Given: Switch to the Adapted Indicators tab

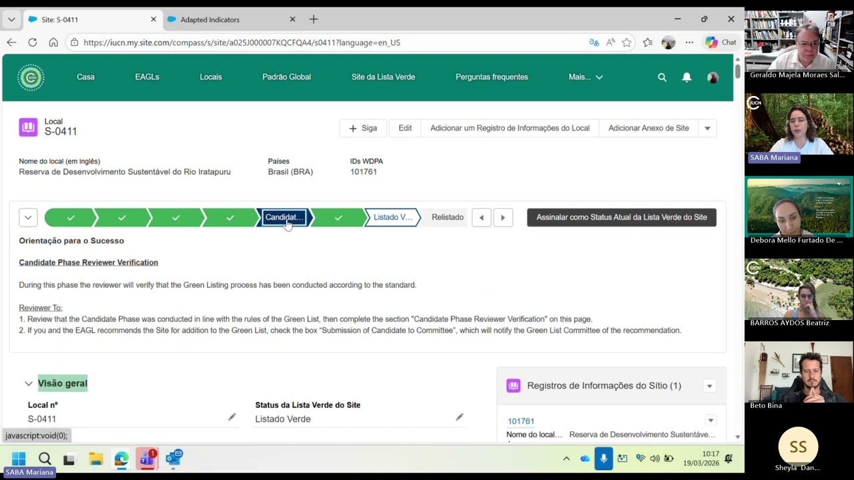Looking at the screenshot, I should [x=232, y=19].
